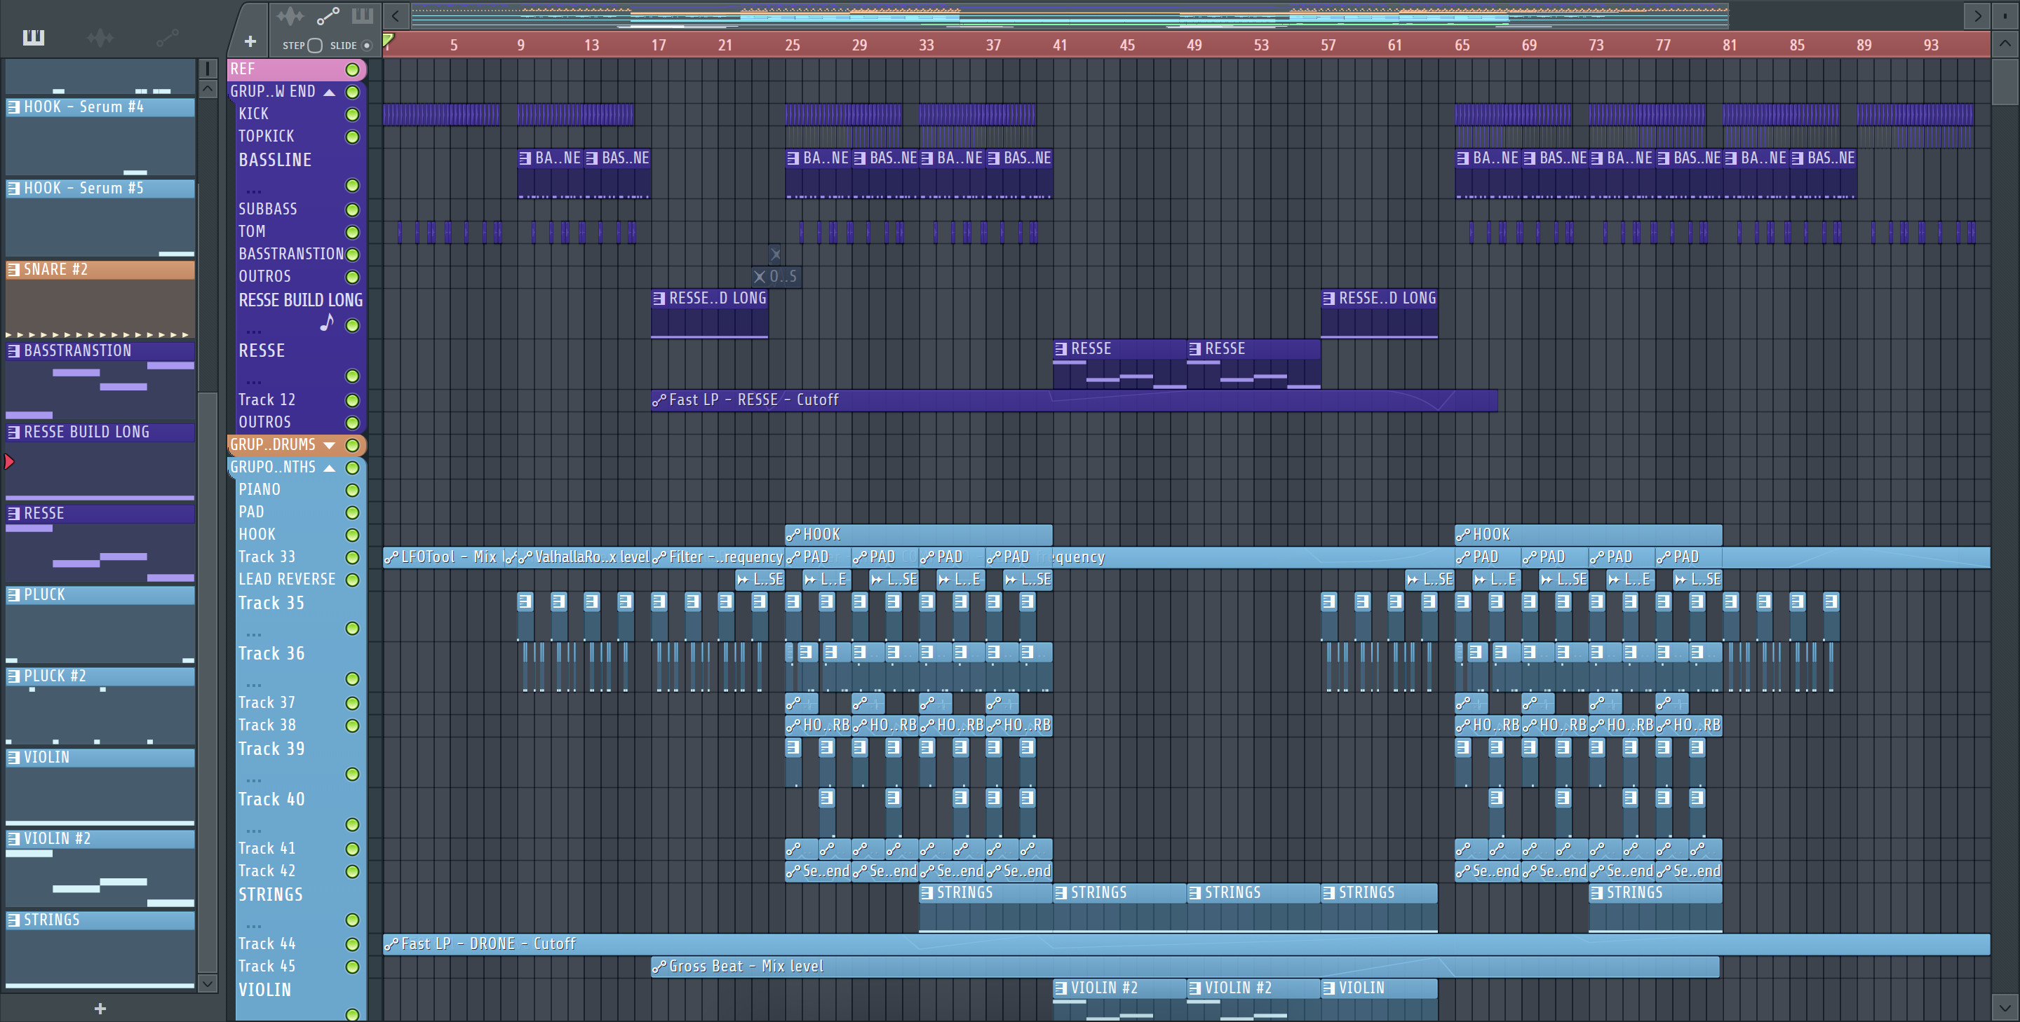Mute the TOPKICK track

point(353,137)
